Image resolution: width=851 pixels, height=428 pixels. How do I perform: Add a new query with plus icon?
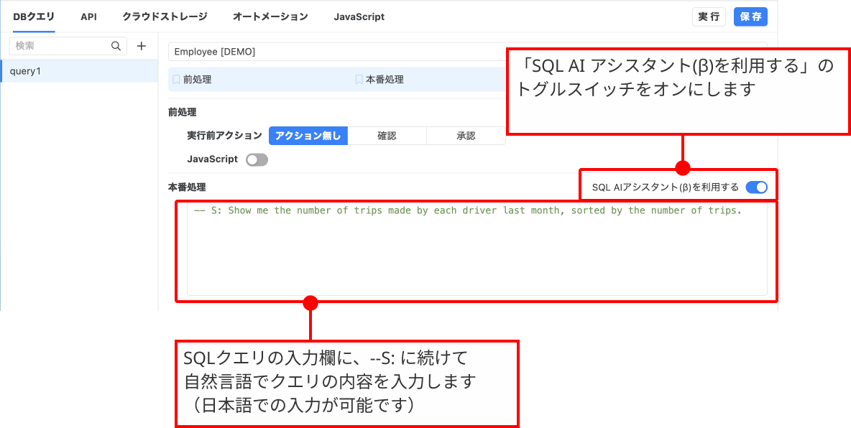[x=142, y=46]
